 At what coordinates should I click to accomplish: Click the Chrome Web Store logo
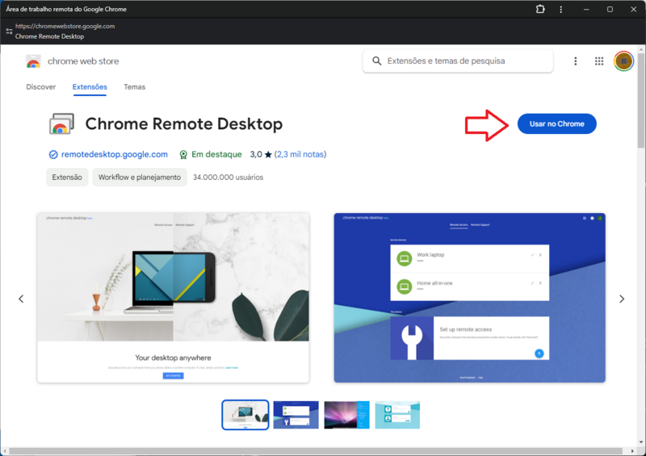33,61
